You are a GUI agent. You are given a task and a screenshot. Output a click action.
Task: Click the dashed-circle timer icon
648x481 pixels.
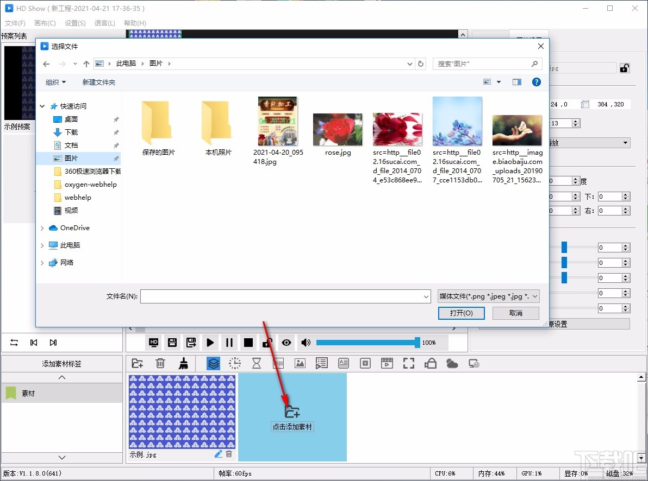(x=235, y=363)
